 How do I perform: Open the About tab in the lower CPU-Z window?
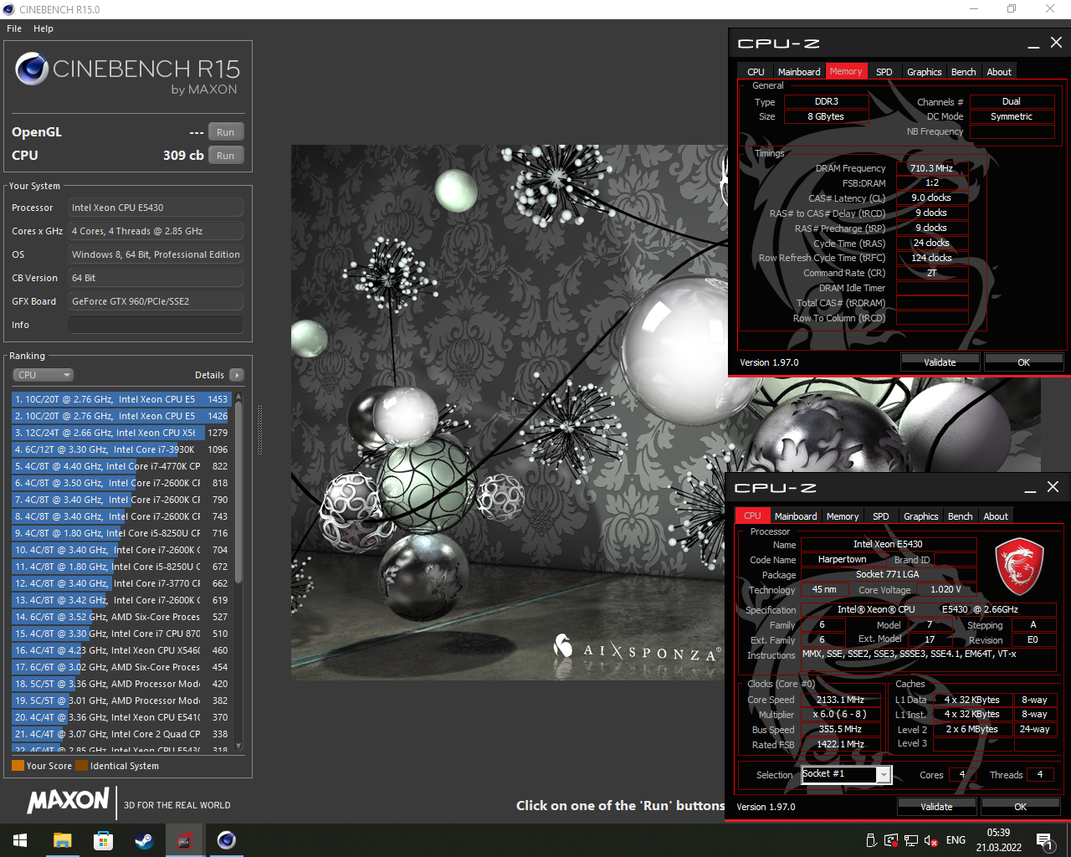pos(996,516)
